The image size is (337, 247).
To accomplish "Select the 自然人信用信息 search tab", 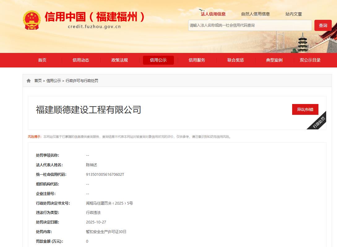I will [255, 14].
